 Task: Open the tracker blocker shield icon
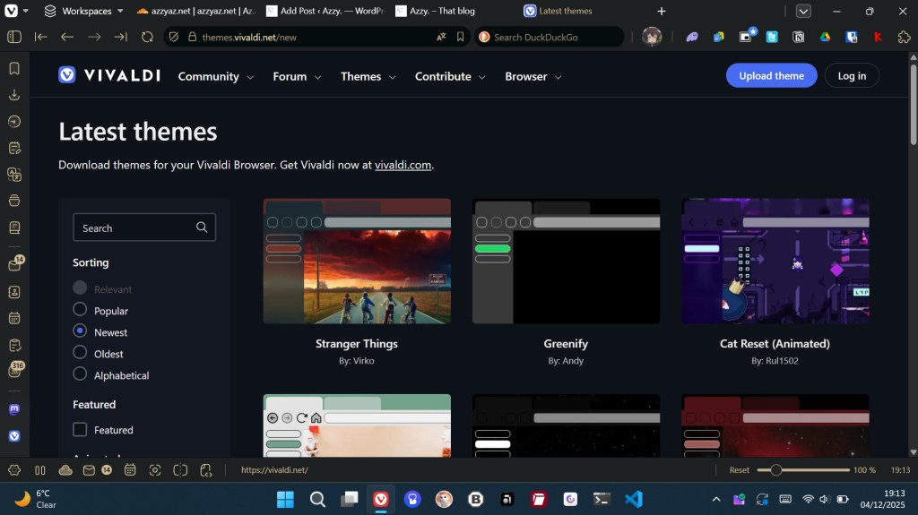(x=174, y=37)
